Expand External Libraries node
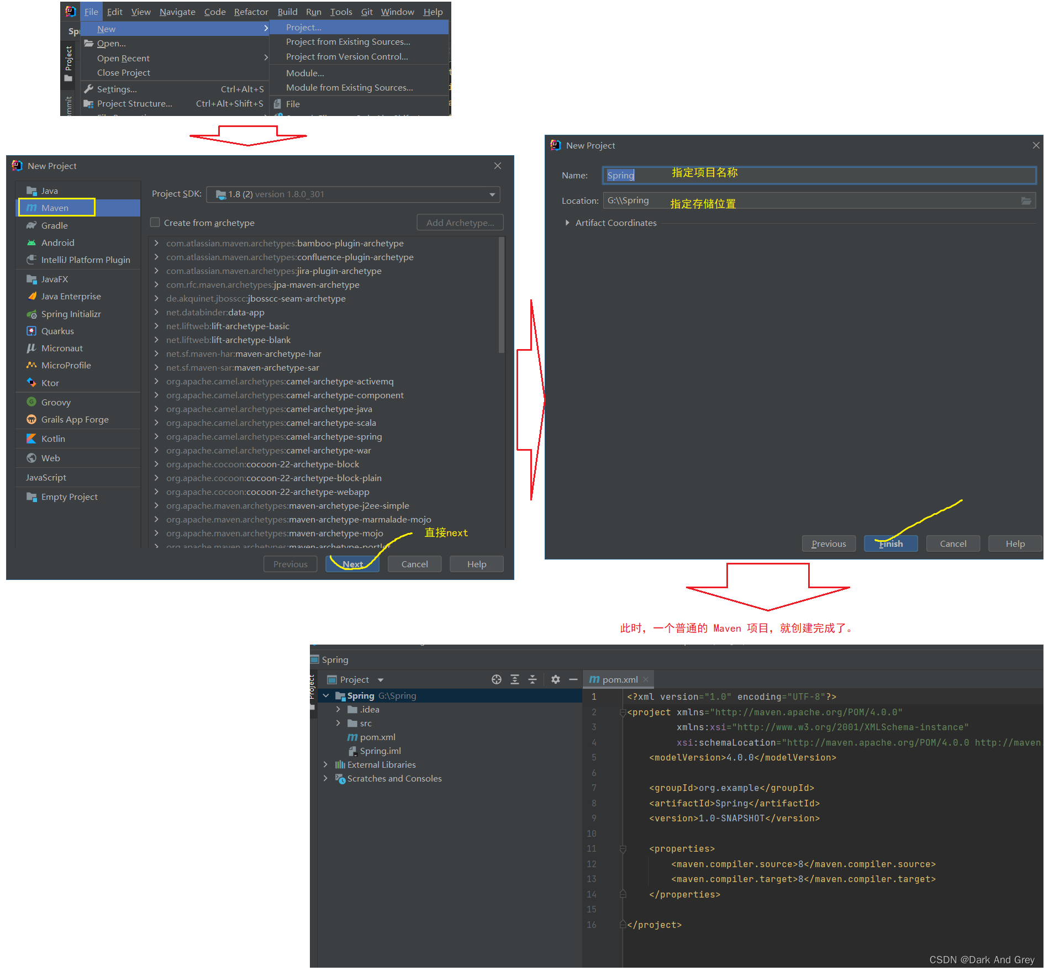Screen dimensions: 1044x971 pos(326,764)
